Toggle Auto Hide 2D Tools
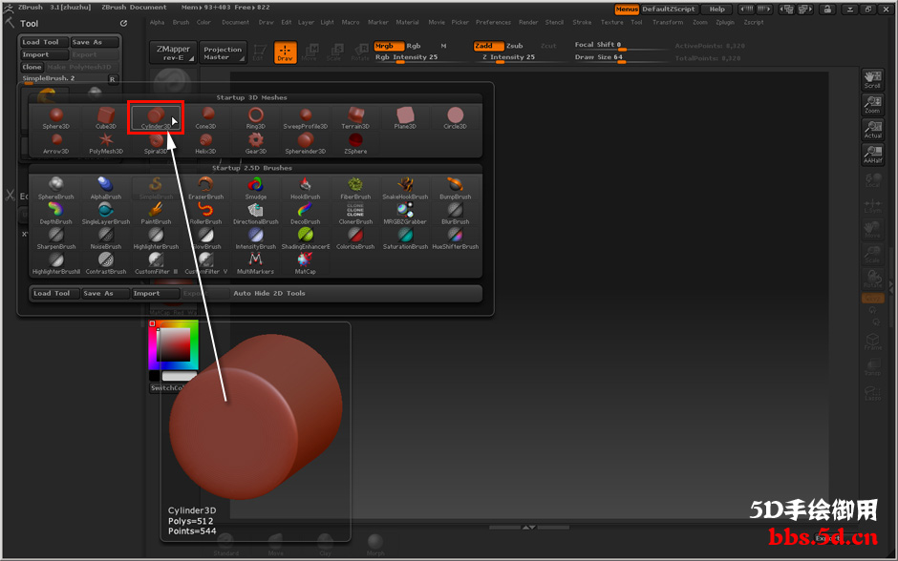 tap(269, 293)
